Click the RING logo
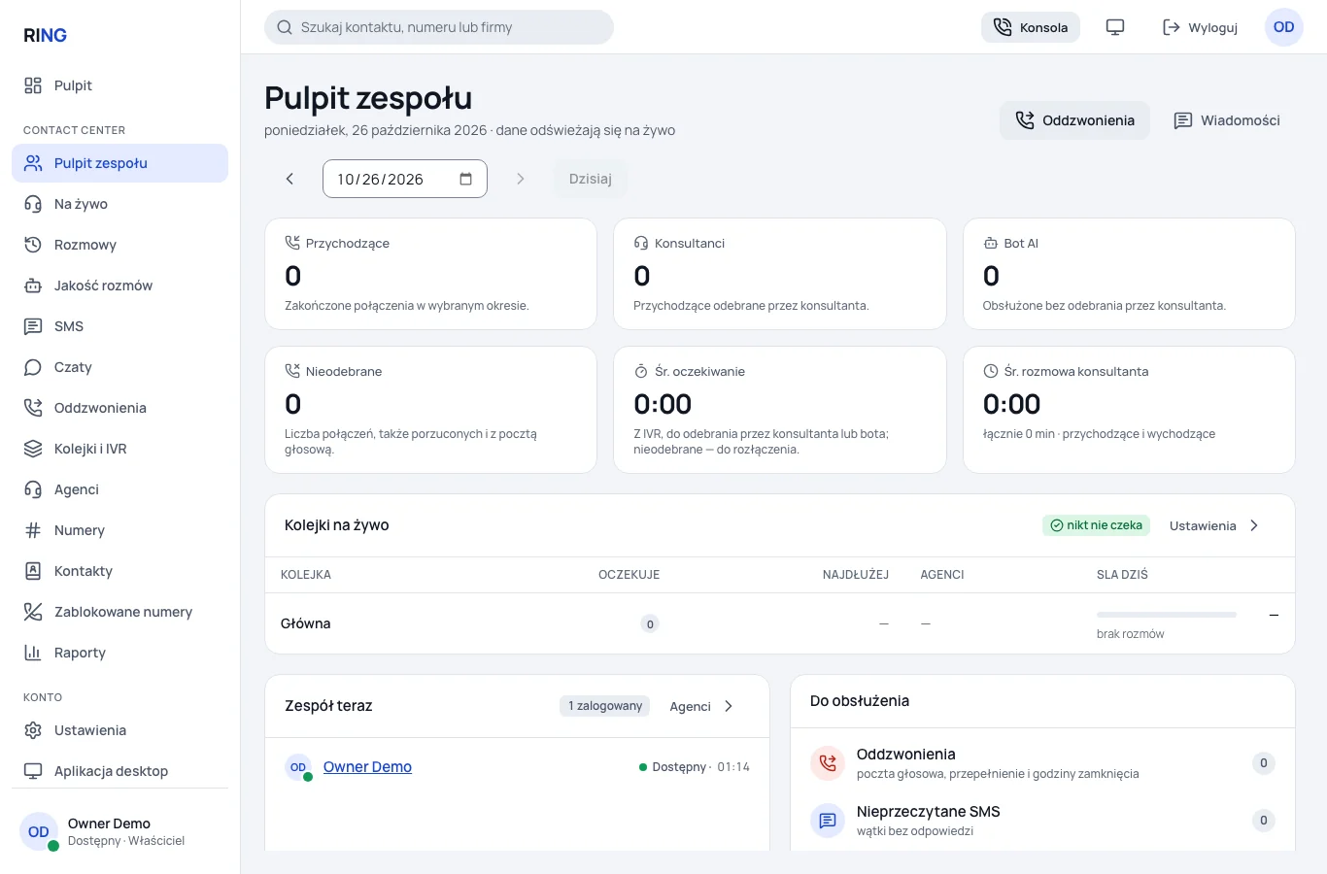Image resolution: width=1327 pixels, height=874 pixels. coord(46,35)
